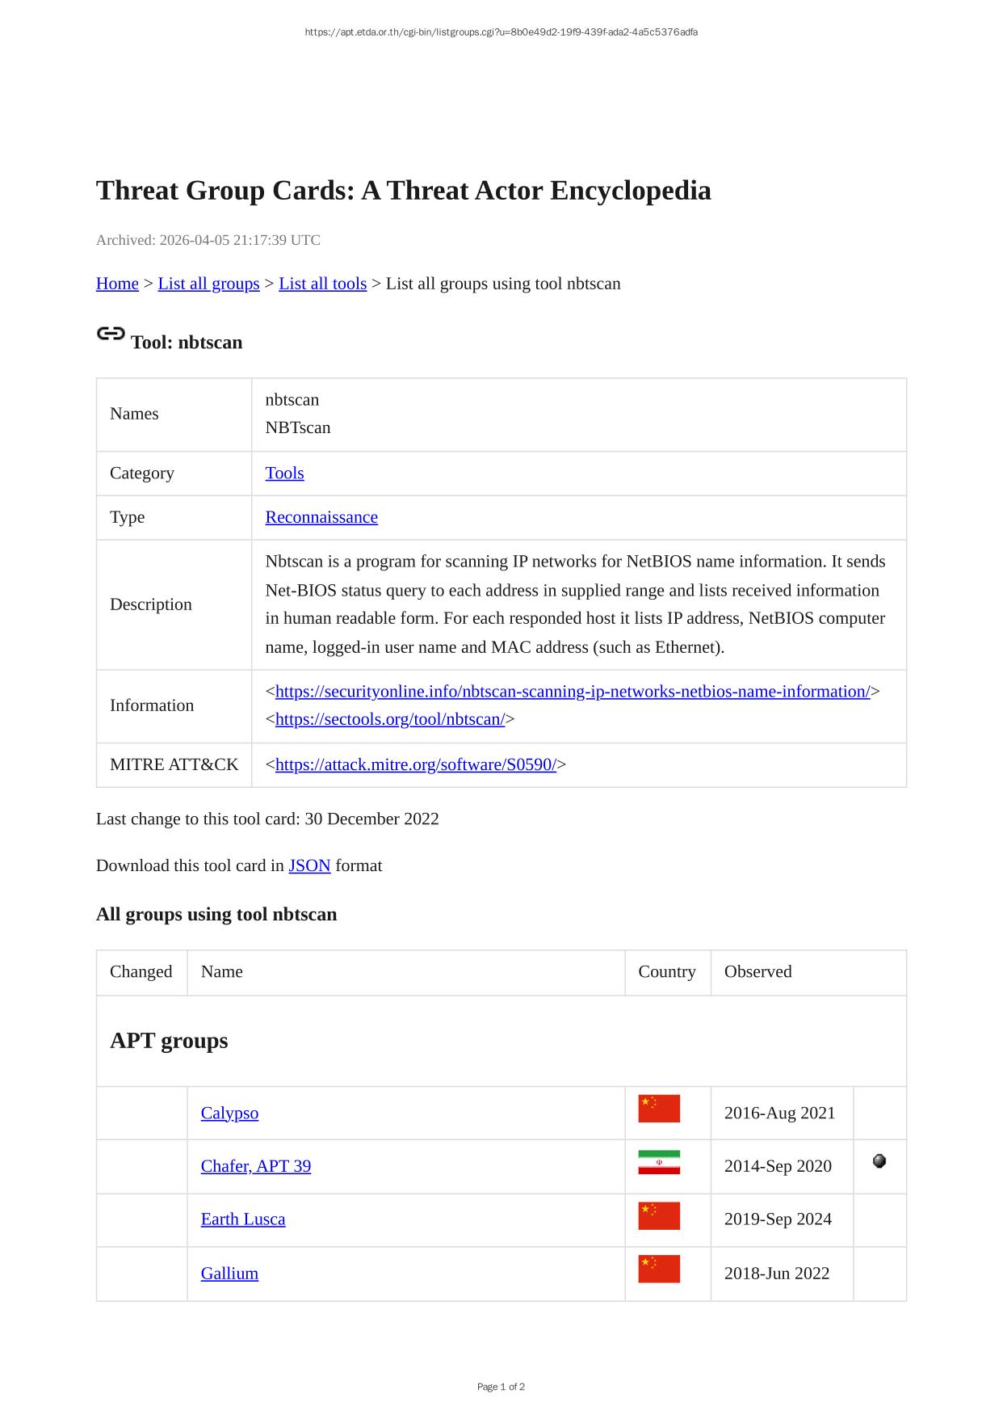
Task: Open the Calypso group card
Action: point(229,1114)
